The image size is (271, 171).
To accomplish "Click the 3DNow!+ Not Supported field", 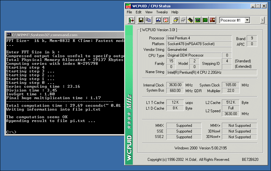I will 239,137.
